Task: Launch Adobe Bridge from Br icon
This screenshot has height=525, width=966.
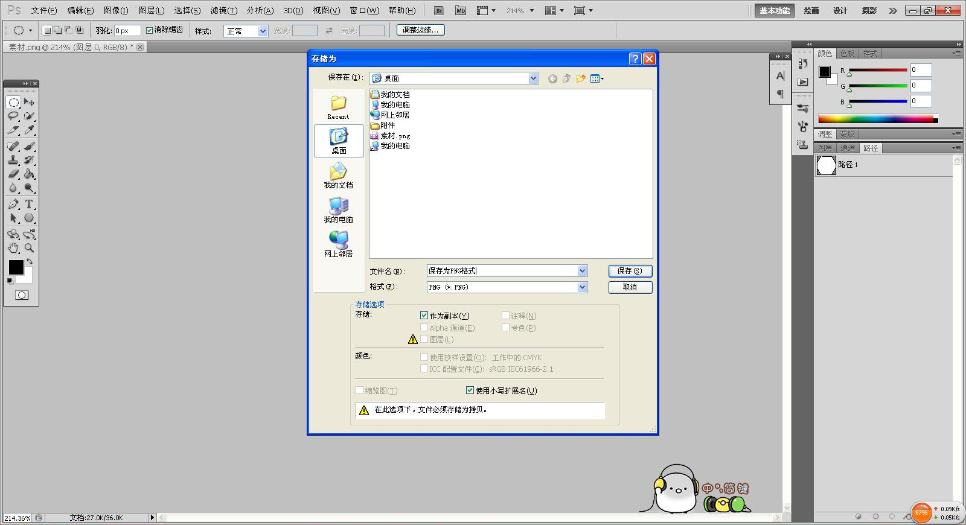Action: click(x=439, y=10)
